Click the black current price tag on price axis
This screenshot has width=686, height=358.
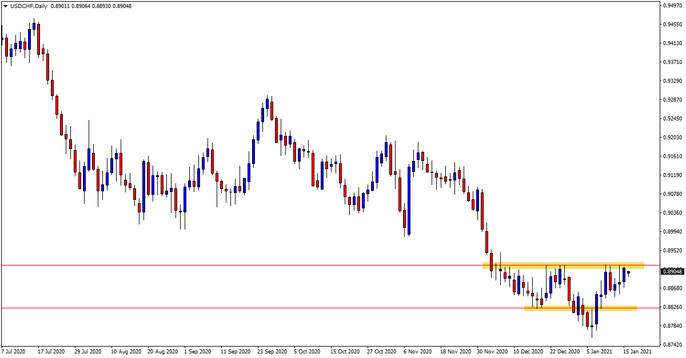672,271
